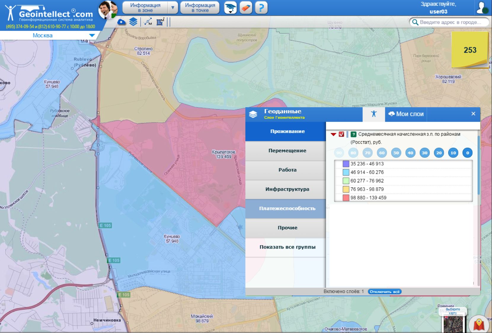
Task: Open the Мои слои tab
Action: point(406,114)
